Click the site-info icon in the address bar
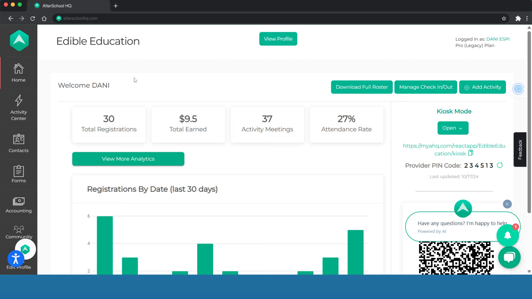This screenshot has width=532, height=299. click(59, 18)
